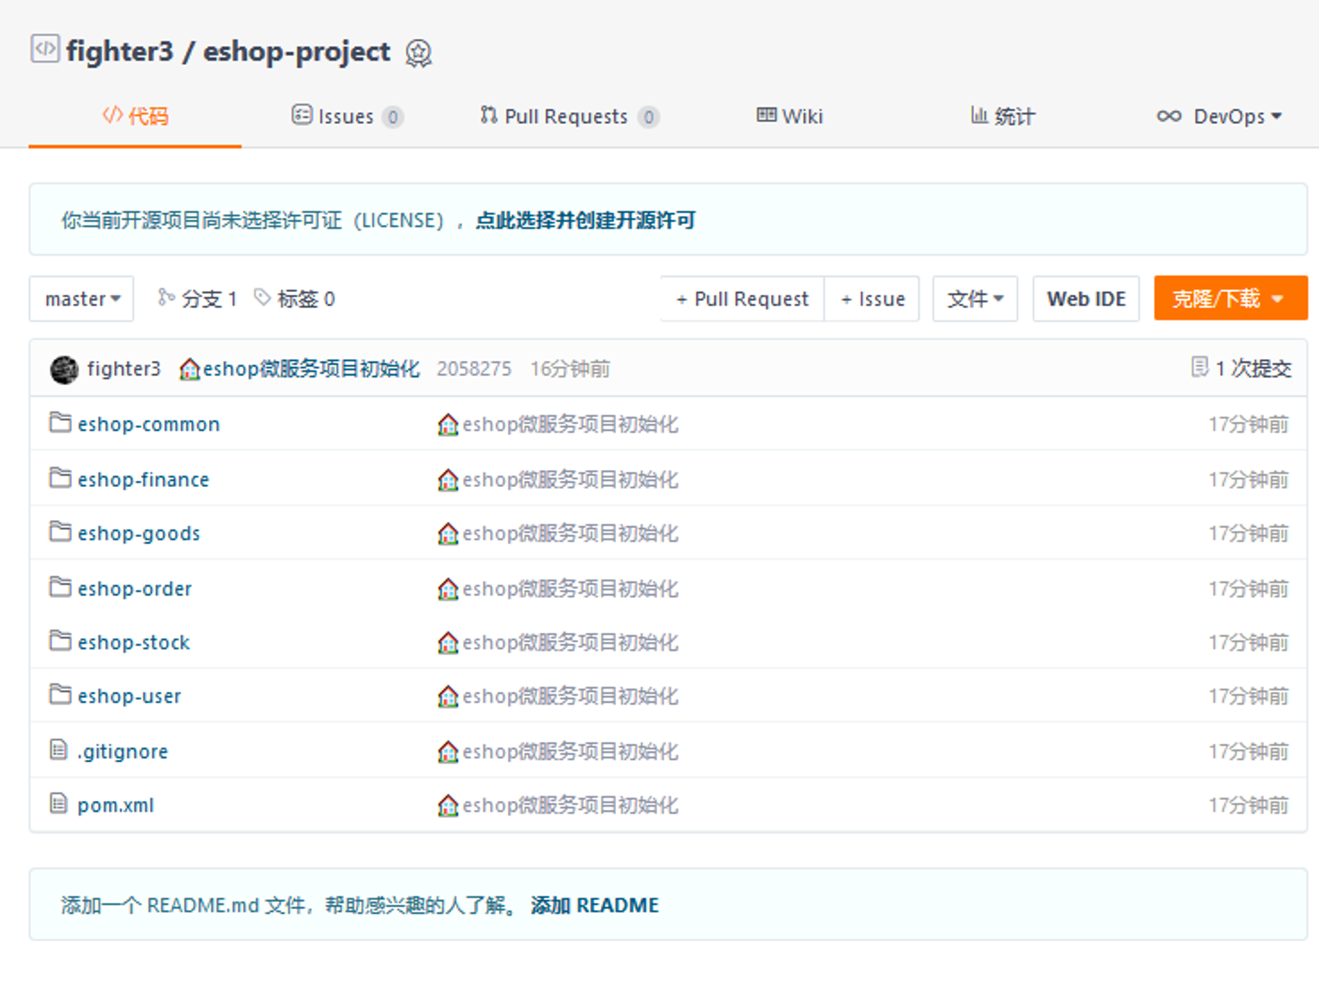Open the eshop-stock folder
This screenshot has height=982, width=1319.
(x=133, y=642)
